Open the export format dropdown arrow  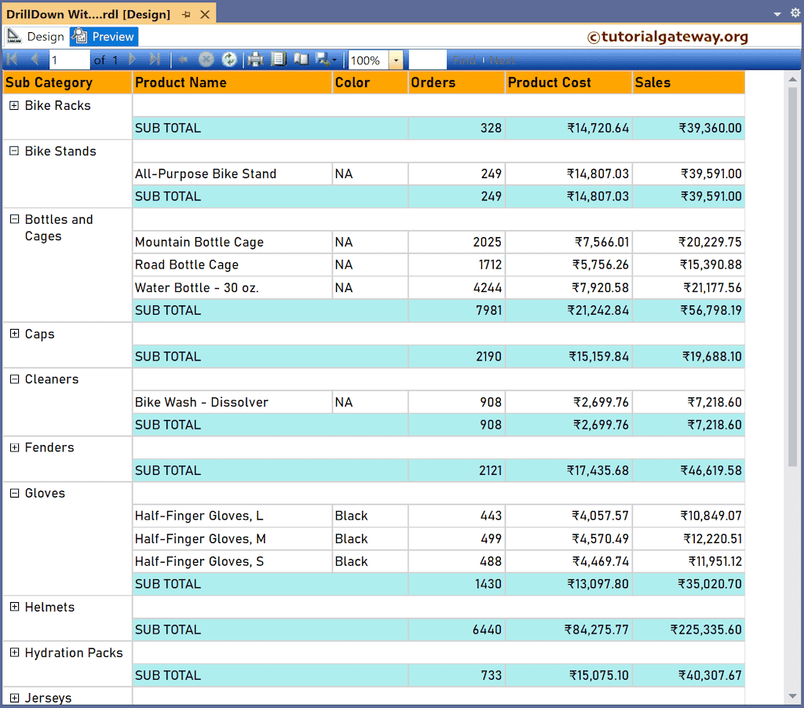[334, 60]
